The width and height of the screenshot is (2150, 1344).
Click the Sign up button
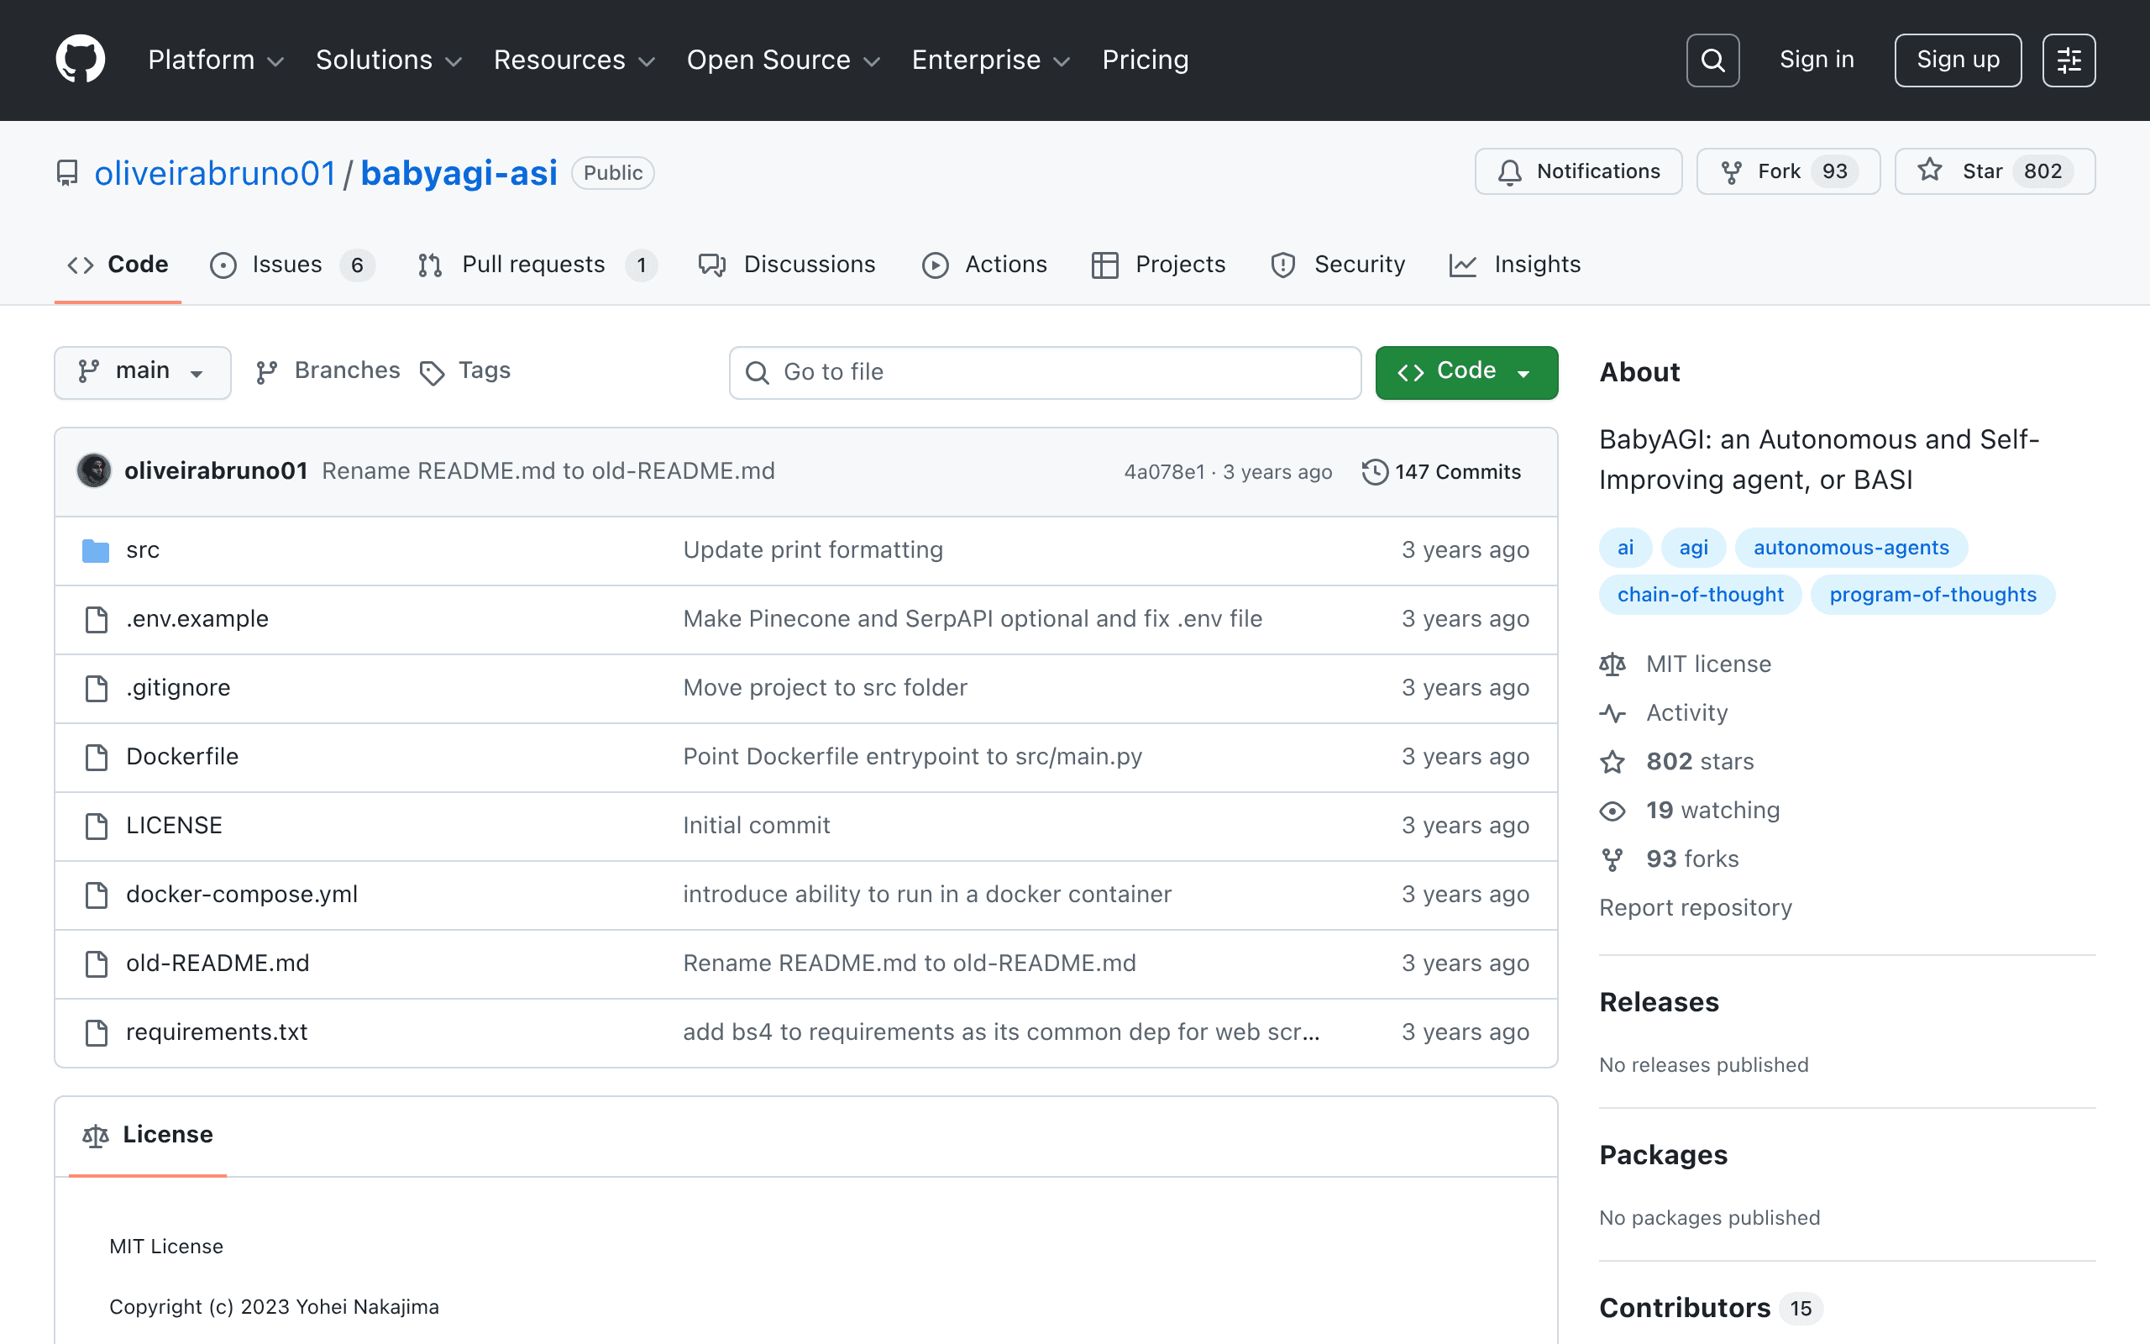[x=1957, y=60]
